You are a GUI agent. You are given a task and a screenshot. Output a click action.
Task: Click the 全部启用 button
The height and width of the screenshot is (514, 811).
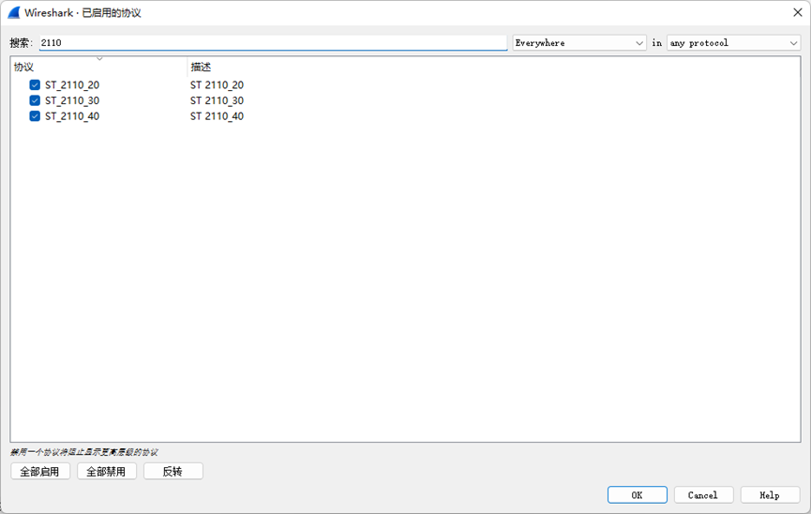tap(39, 472)
